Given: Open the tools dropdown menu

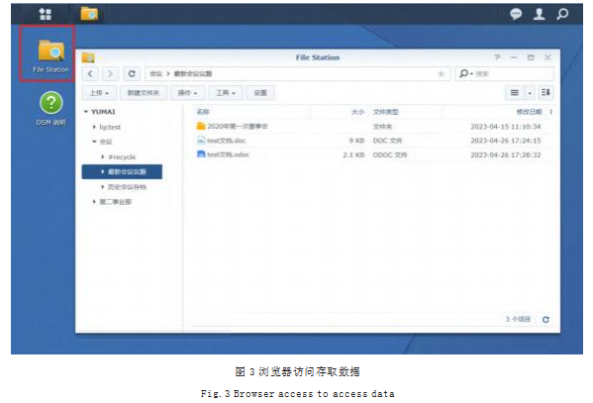Looking at the screenshot, I should tap(226, 93).
